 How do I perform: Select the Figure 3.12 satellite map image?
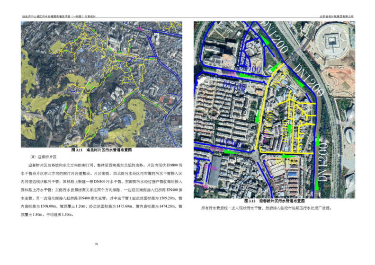pyautogui.click(x=274, y=110)
